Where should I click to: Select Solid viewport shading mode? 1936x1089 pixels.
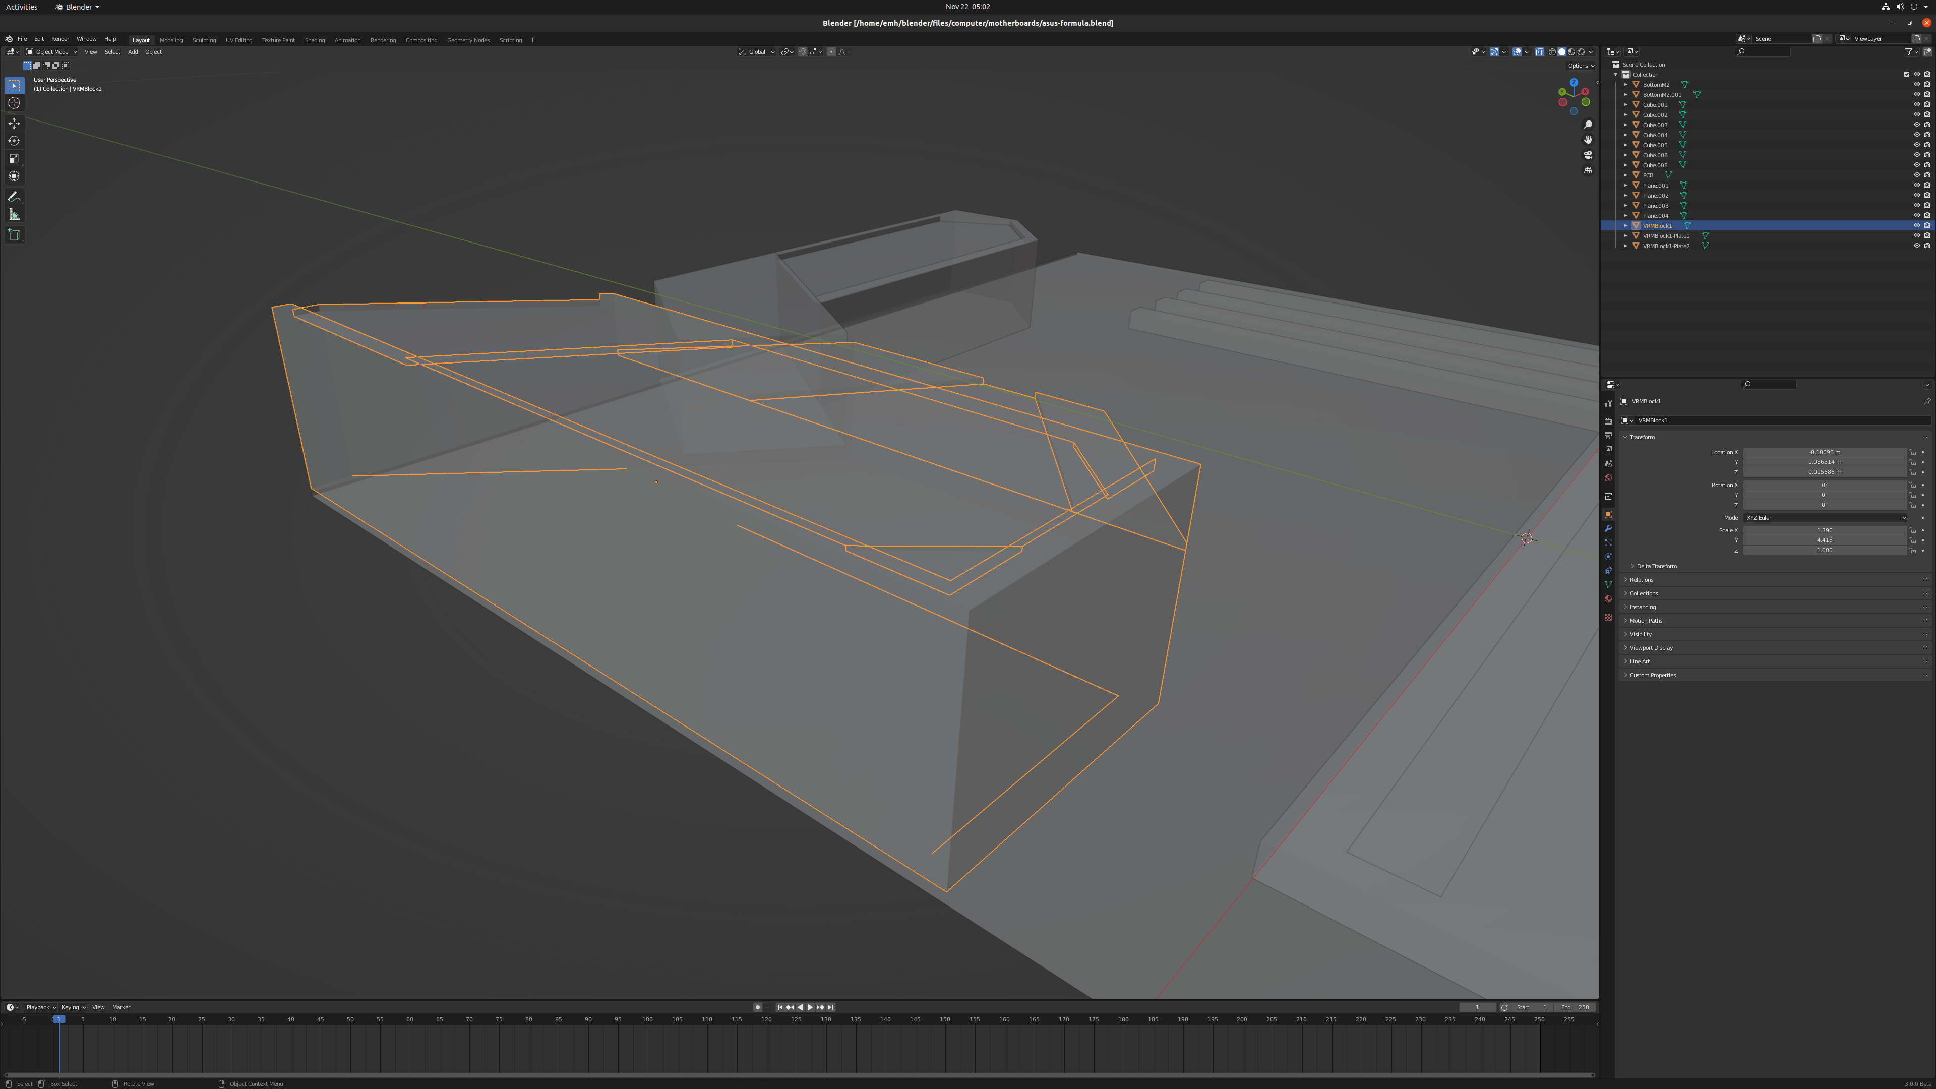click(x=1562, y=52)
